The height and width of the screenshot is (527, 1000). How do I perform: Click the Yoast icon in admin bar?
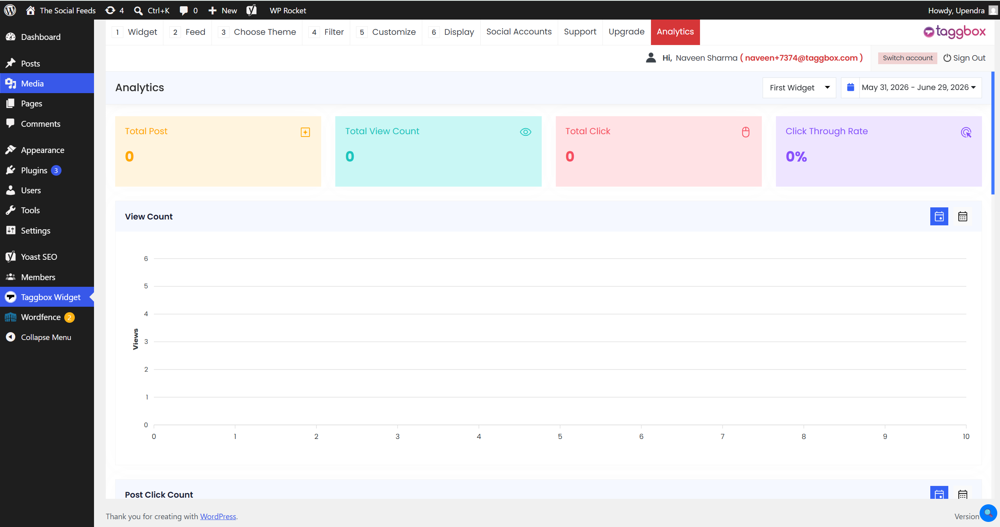[251, 10]
